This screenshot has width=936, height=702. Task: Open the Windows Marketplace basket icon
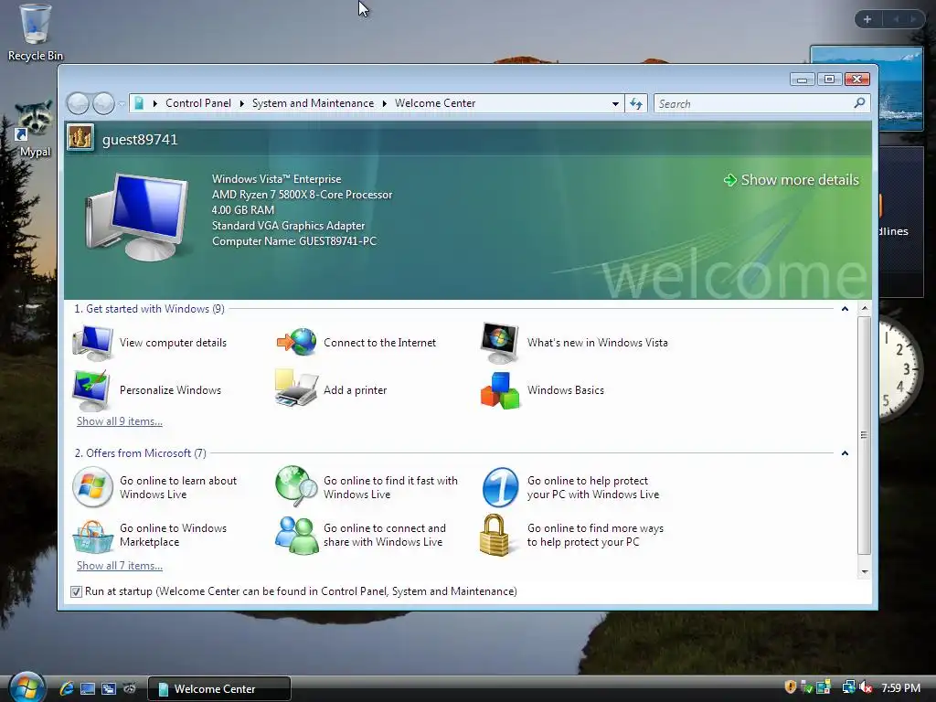(x=92, y=536)
